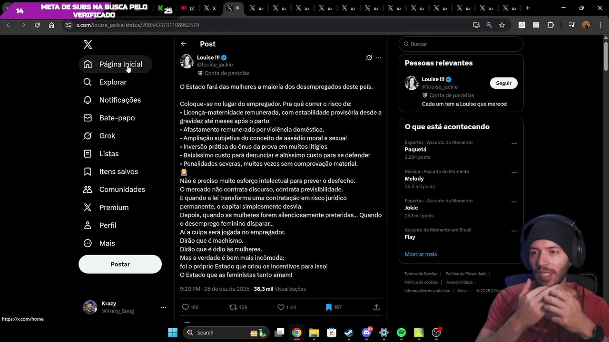Open Discord from the taskbar
Screen dimensions: 609x342
pyautogui.click(x=366, y=332)
